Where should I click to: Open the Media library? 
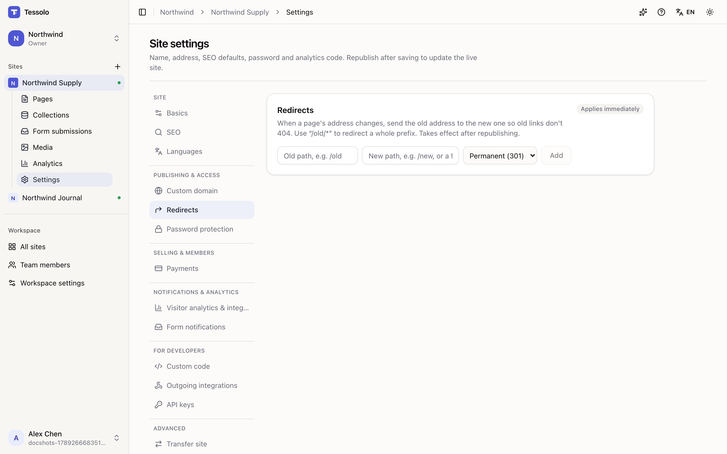coord(65,148)
